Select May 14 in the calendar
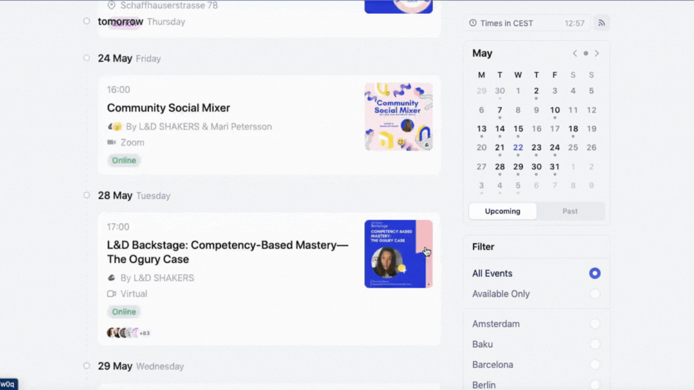Image resolution: width=694 pixels, height=390 pixels. (x=499, y=129)
